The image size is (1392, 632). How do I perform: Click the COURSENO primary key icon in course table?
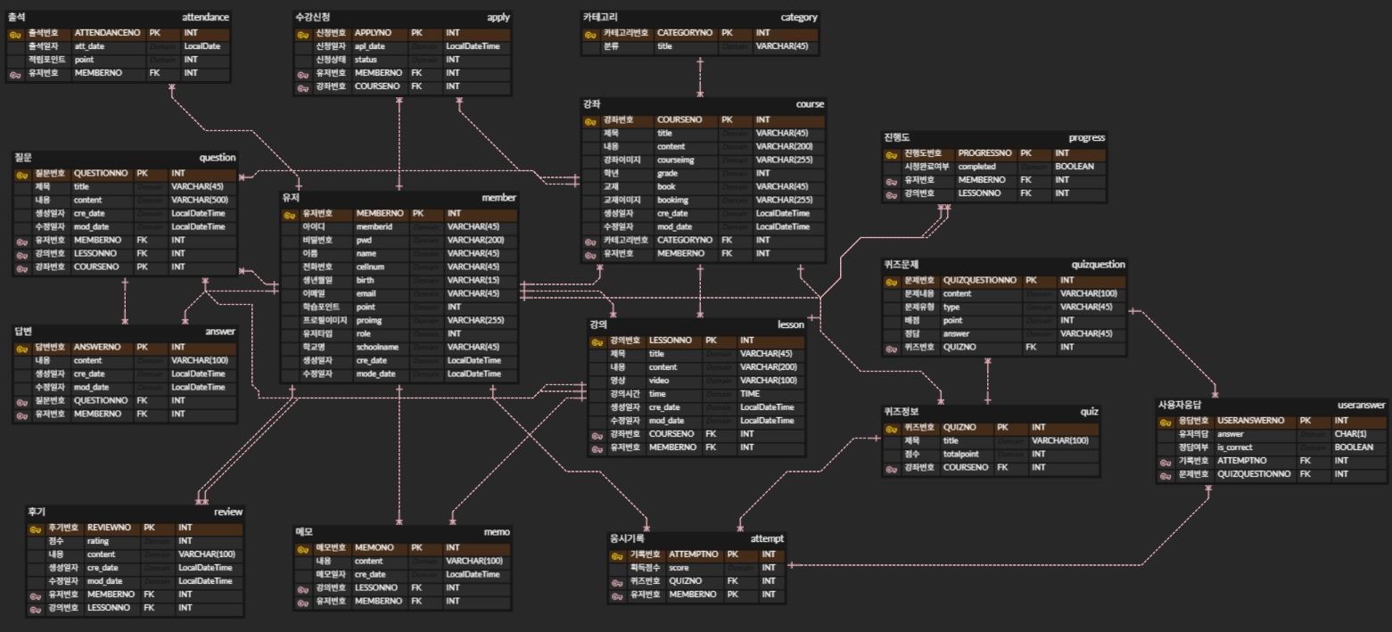click(590, 120)
